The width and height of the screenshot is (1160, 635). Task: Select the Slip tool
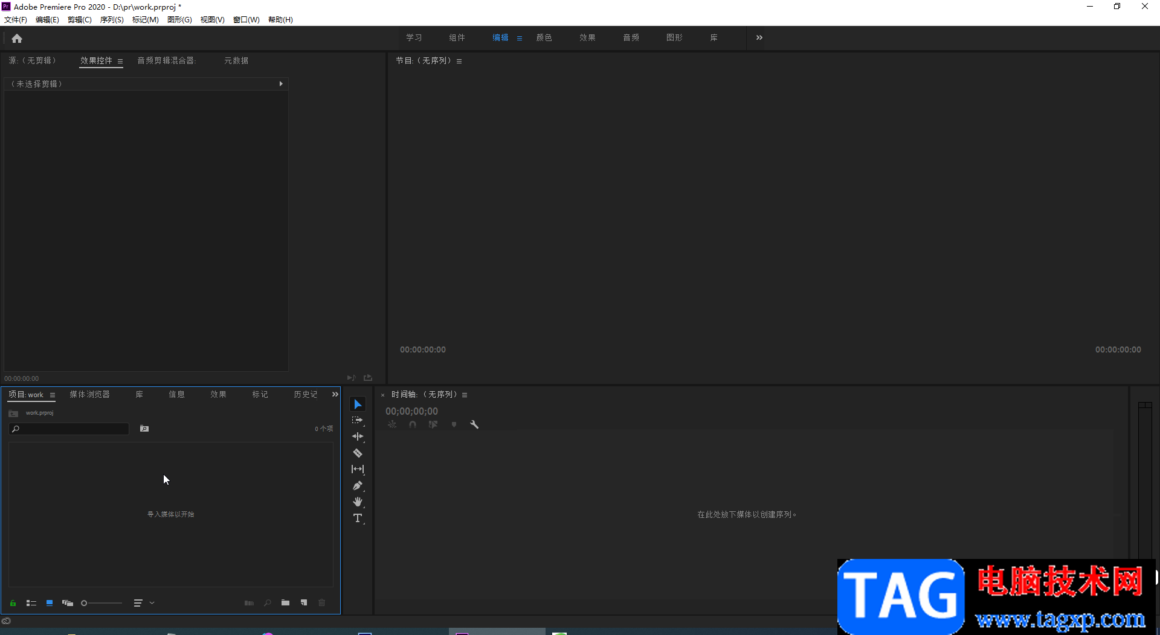(x=358, y=469)
